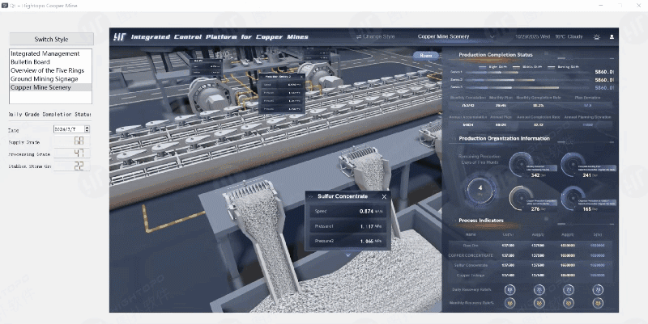Click the Change Style swap icon

tap(359, 36)
